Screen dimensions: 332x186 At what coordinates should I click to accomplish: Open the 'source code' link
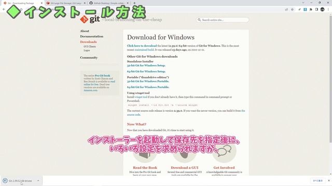(134, 115)
